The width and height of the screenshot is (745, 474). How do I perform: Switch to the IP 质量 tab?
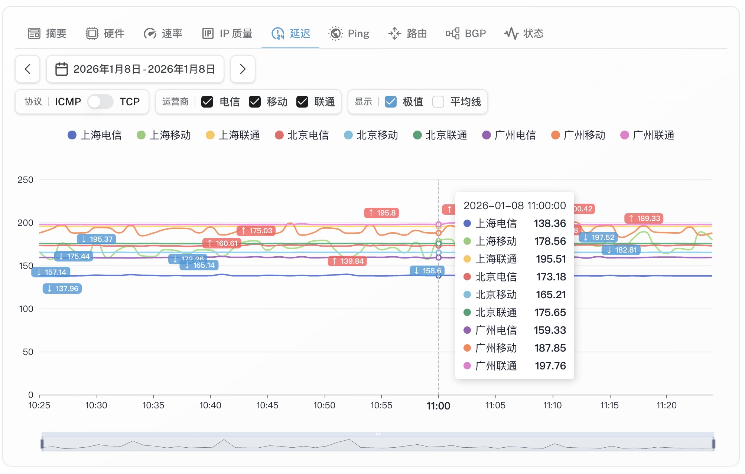click(228, 33)
